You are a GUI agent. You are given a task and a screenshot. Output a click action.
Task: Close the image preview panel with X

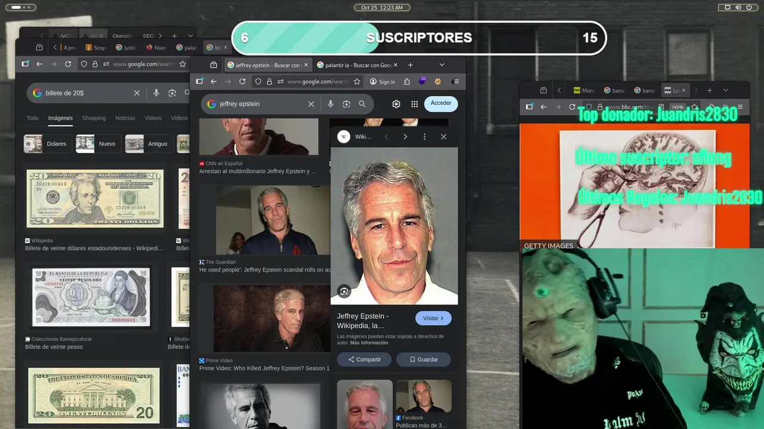coord(443,136)
